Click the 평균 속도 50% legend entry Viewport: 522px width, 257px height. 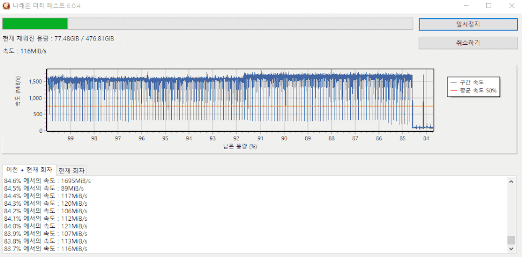click(x=474, y=90)
